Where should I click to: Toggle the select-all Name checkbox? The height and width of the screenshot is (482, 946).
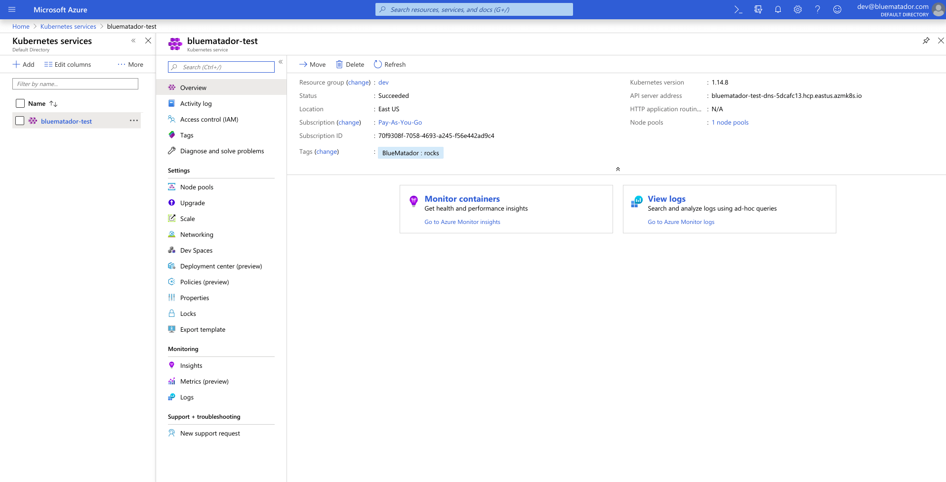coord(20,103)
